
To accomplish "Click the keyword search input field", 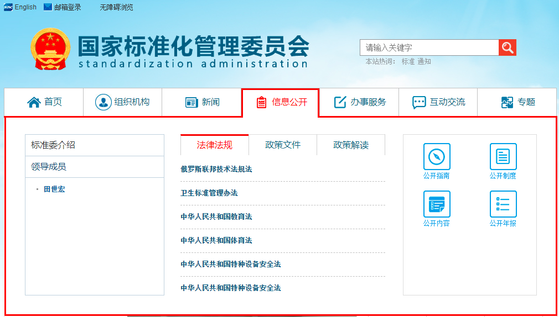I will click(429, 47).
